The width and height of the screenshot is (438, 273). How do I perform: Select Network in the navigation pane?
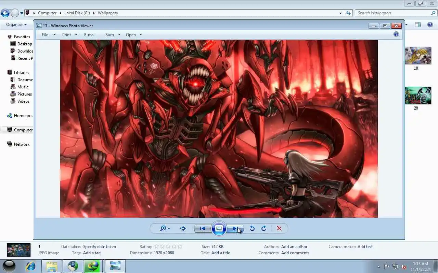[x=22, y=144]
